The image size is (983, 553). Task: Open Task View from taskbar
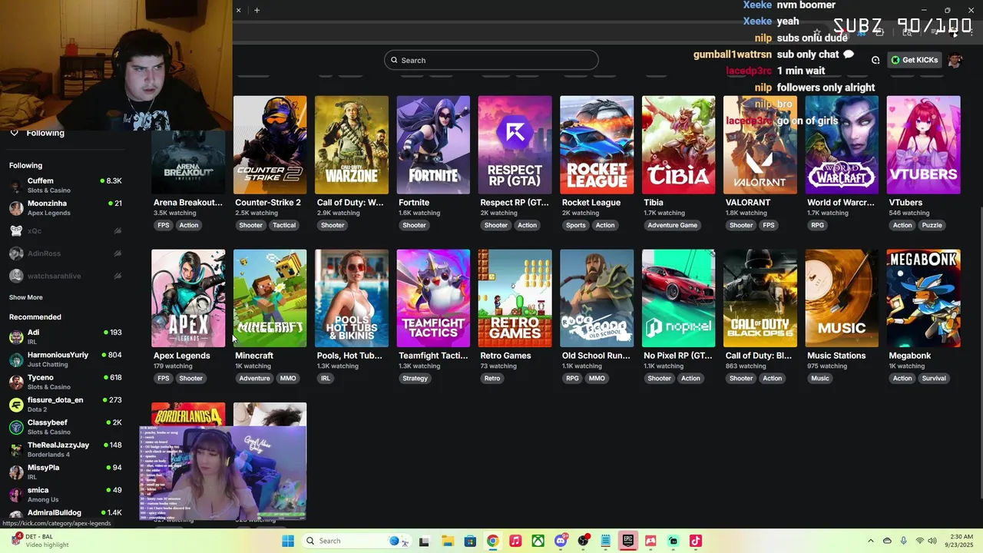click(x=424, y=541)
